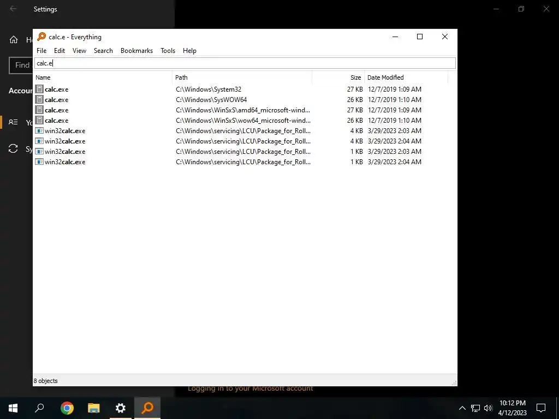Viewport: 559px width, 419px height.
Task: Click the Everything magnifier icon in the title bar
Action: point(41,37)
